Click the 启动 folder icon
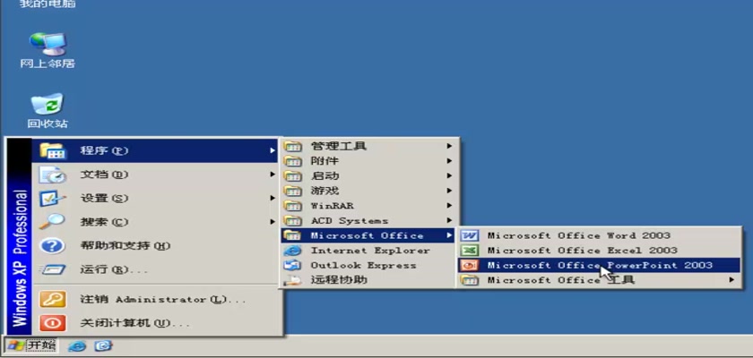 pos(292,176)
